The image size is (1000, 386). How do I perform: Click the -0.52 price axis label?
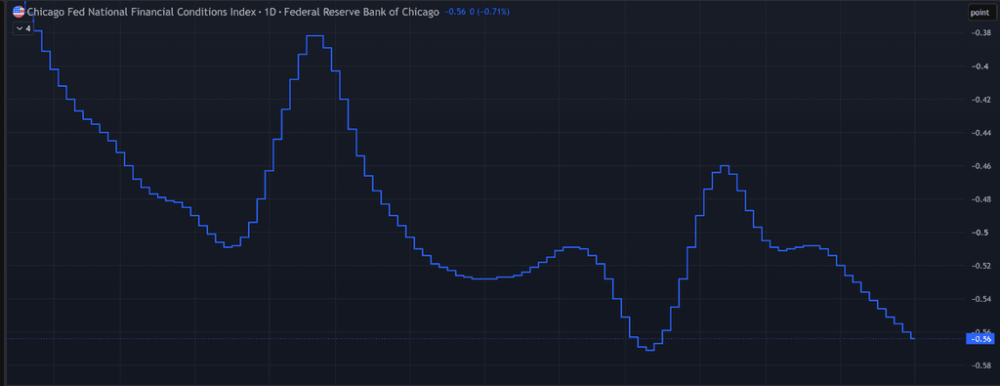coord(980,266)
